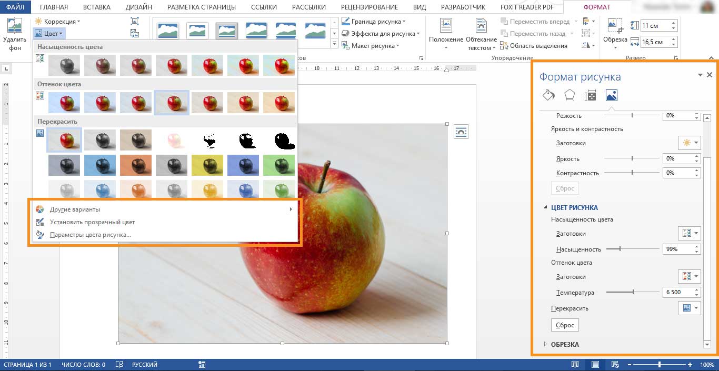Switch to the ВСТАВКА ribbon tab
This screenshot has width=719, height=371.
96,7
